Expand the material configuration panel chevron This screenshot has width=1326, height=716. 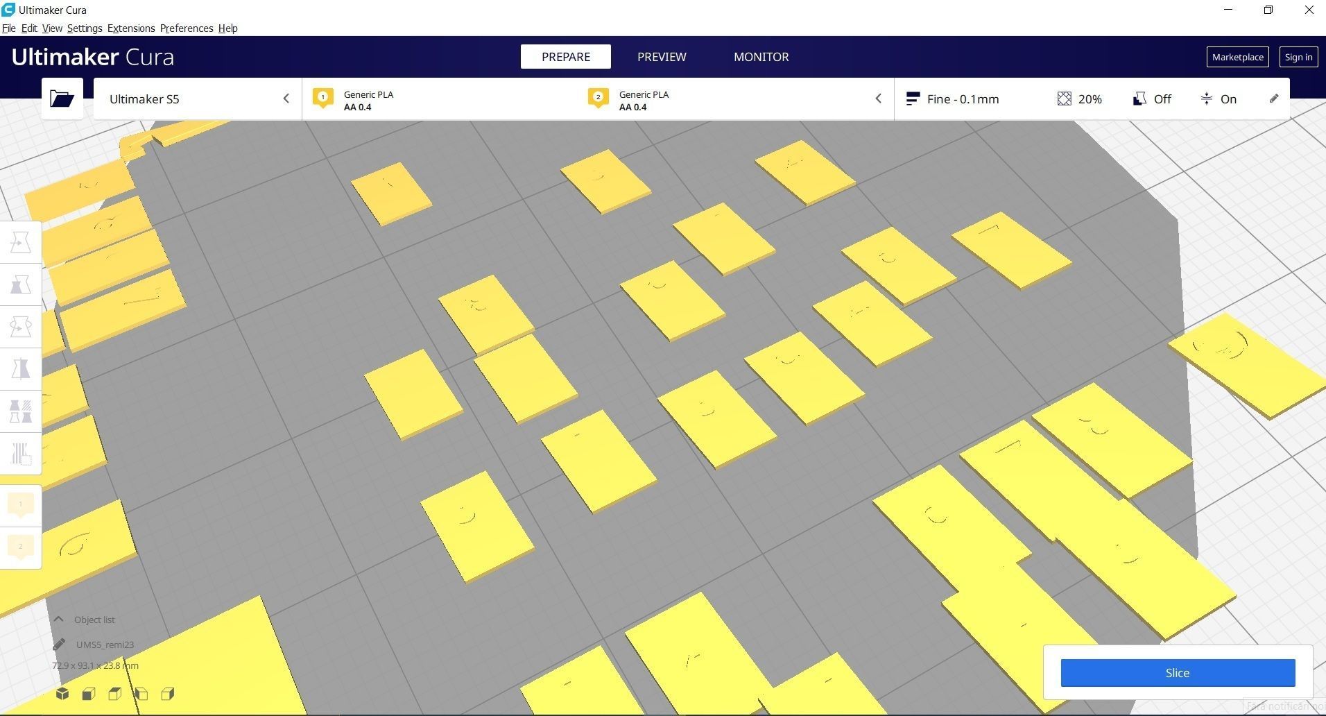click(879, 99)
